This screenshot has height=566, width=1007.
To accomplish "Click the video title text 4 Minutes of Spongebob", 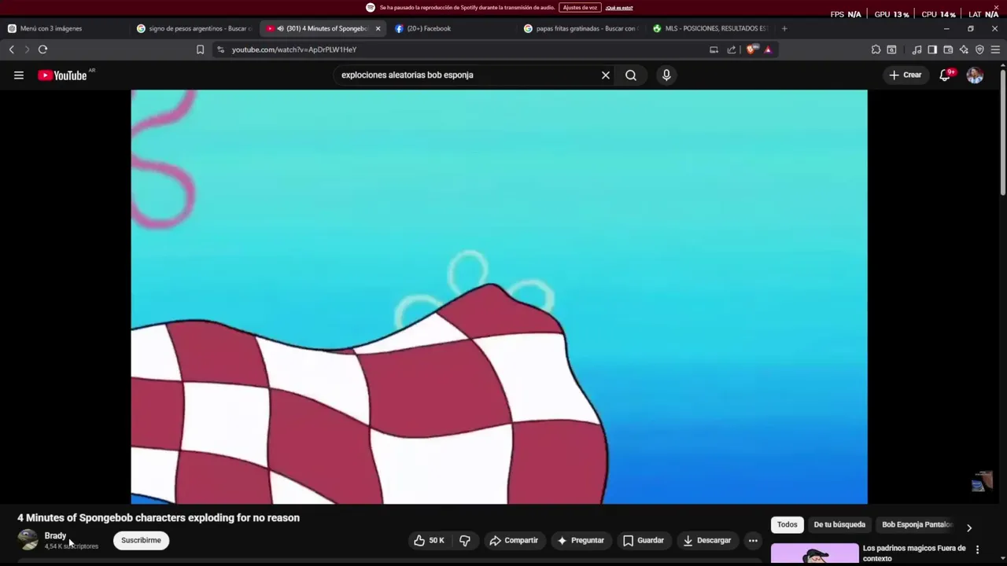I will point(159,518).
